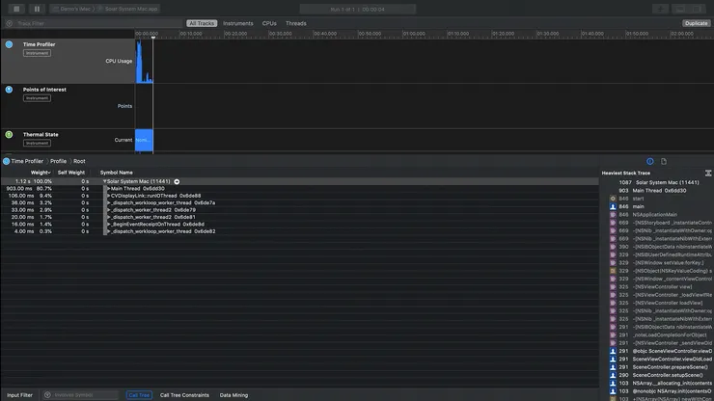Screen dimensions: 714x401
Task: Select the Points of Interest track label
Action: tap(44, 90)
